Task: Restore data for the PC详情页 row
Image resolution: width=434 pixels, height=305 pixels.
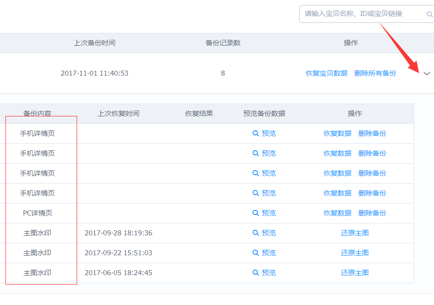Action: [337, 213]
